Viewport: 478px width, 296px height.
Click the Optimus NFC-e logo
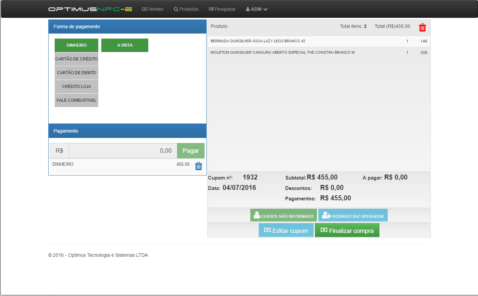coord(90,9)
